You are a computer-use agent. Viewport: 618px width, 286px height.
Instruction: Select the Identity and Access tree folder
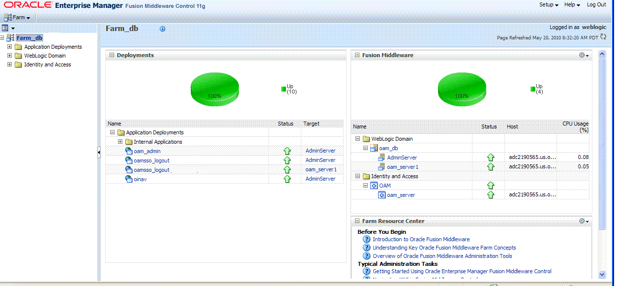click(48, 64)
